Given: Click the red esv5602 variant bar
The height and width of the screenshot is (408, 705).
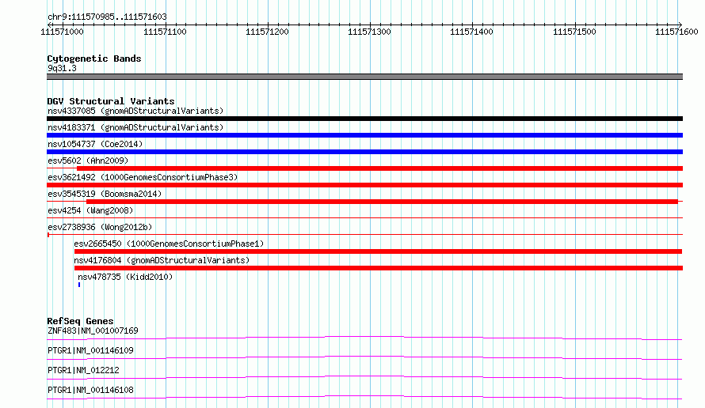Looking at the screenshot, I should [x=380, y=168].
